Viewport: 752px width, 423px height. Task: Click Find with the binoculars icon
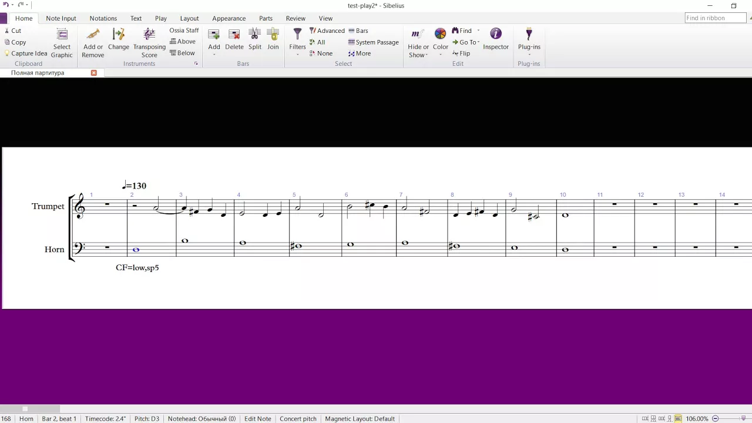coord(462,31)
